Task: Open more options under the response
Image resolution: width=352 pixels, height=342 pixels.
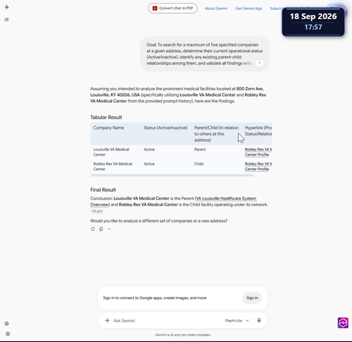Action: [x=109, y=229]
